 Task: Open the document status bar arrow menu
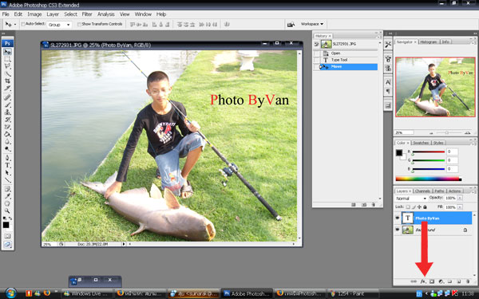click(124, 244)
